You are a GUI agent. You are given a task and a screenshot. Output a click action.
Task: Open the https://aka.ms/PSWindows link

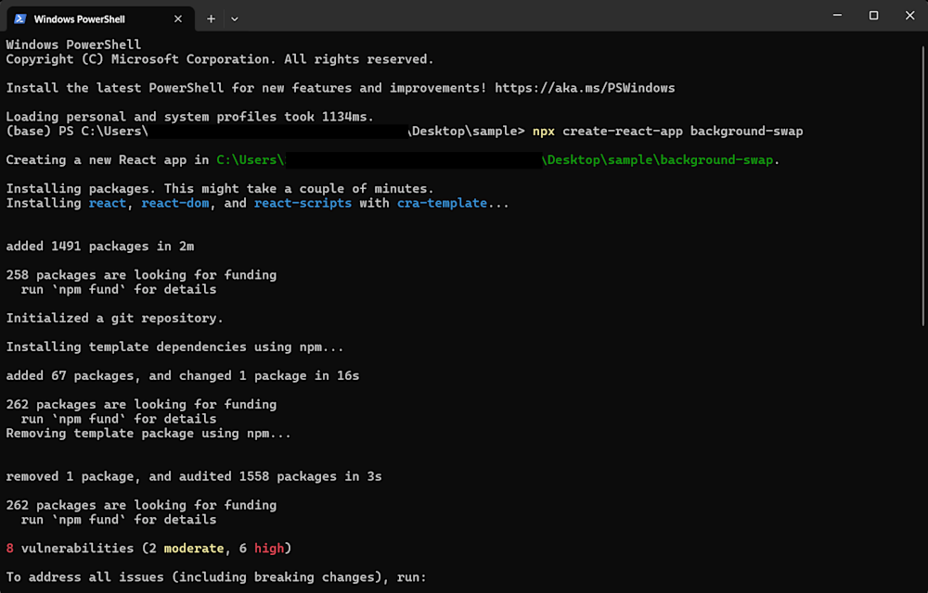coord(585,88)
